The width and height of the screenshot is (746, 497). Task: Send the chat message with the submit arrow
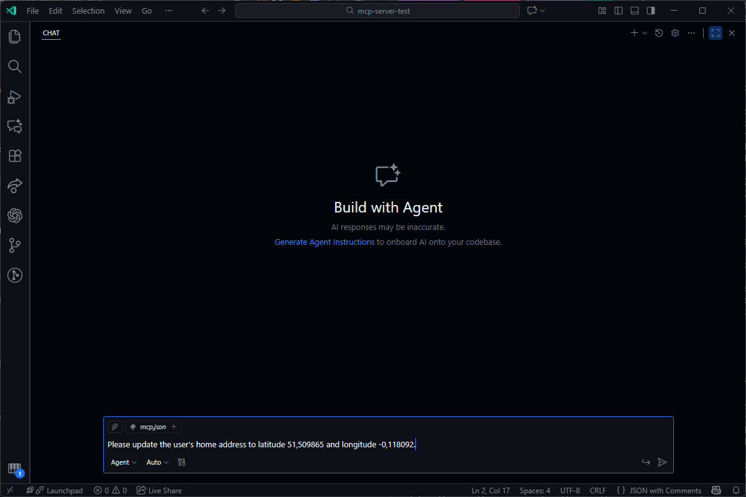662,462
